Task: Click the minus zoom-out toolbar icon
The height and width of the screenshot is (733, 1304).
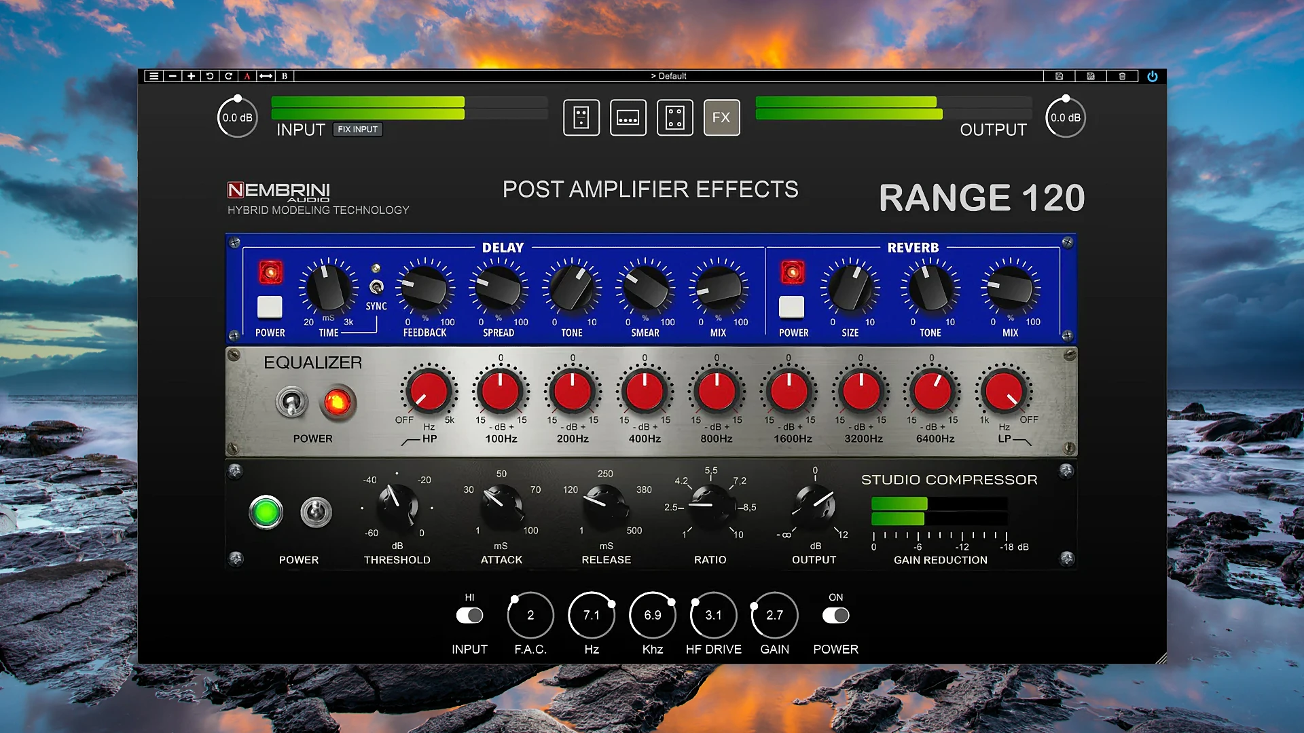Action: [173, 76]
